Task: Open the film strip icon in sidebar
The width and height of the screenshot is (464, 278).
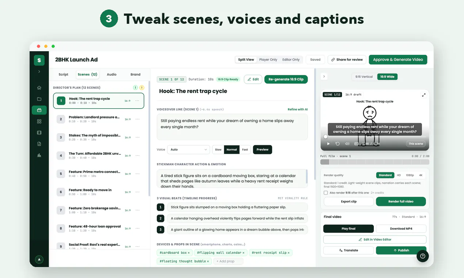Action: click(39, 132)
